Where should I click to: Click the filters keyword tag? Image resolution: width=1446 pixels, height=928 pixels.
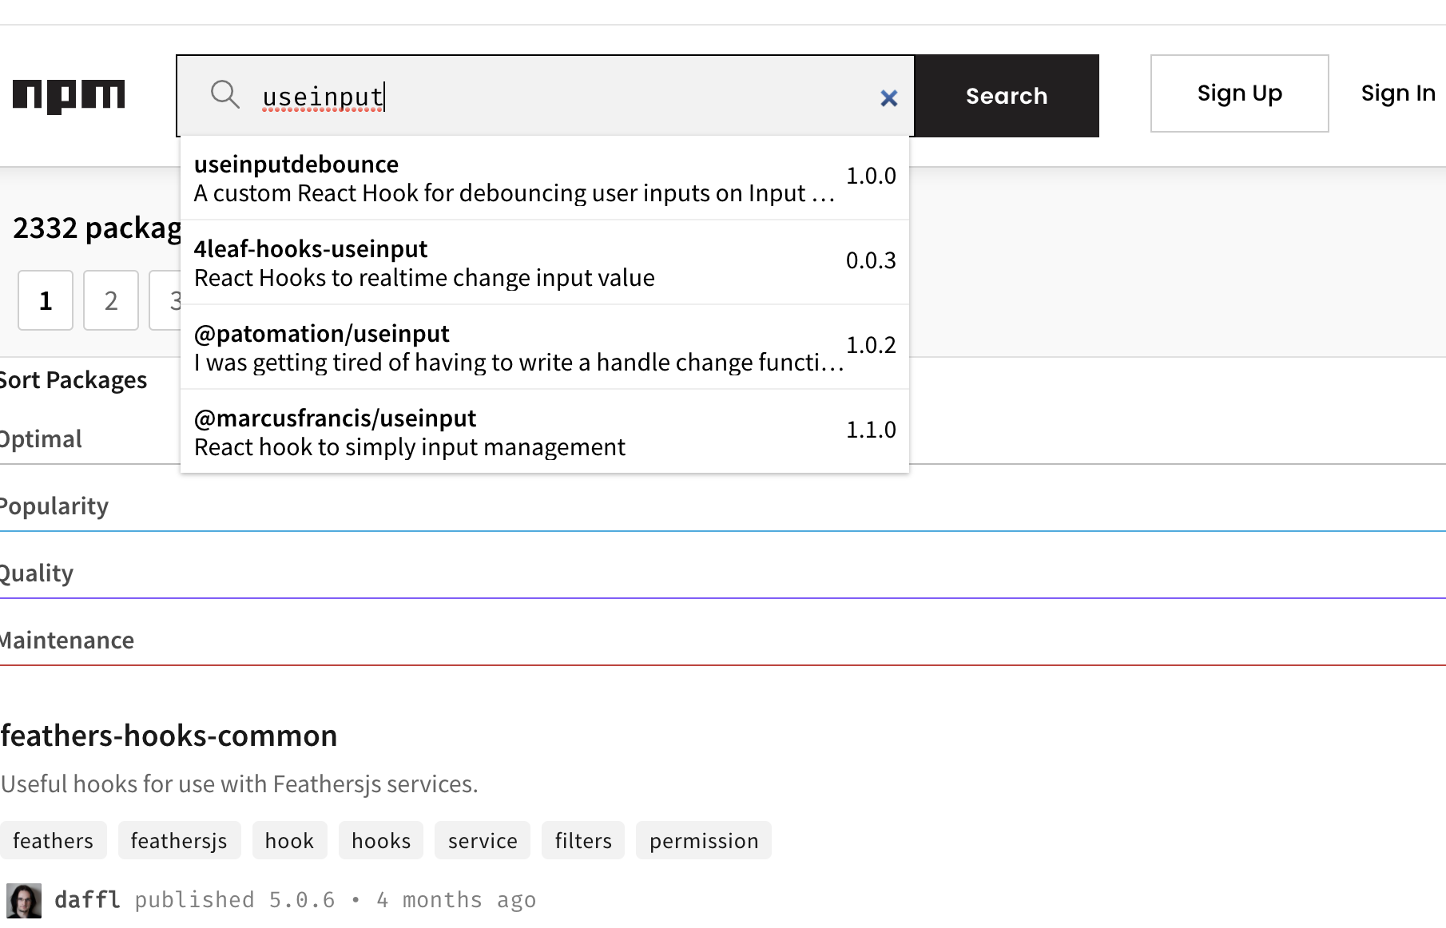tap(583, 840)
